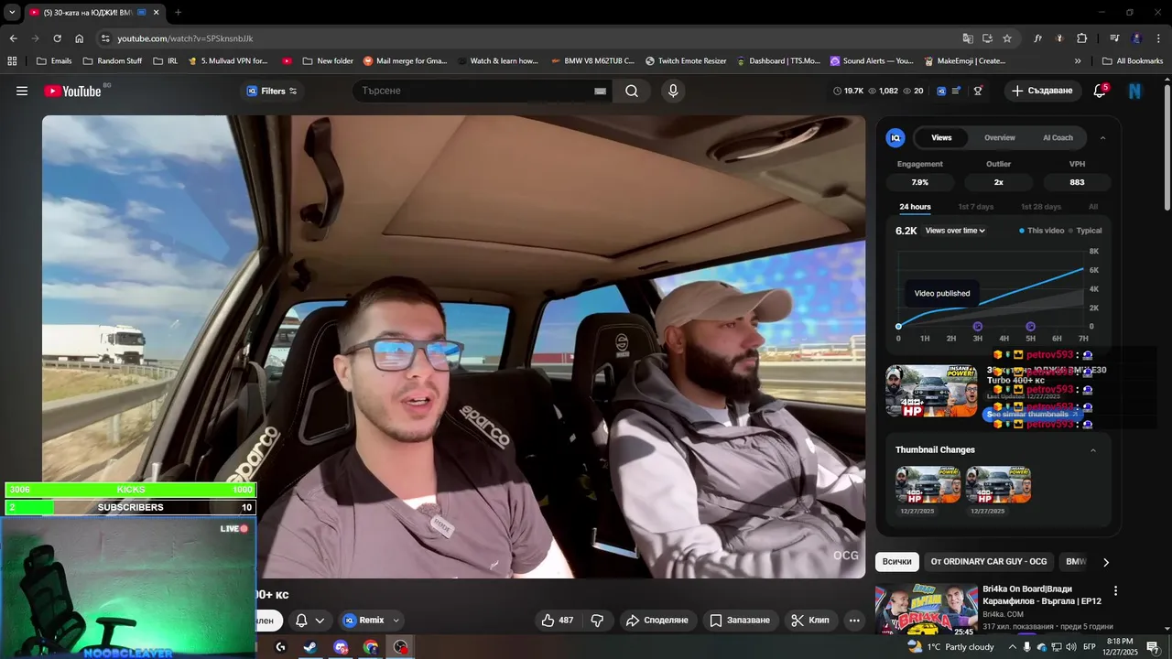This screenshot has width=1172, height=659.
Task: Open the YouTube hamburger guide menu
Action: [x=22, y=91]
